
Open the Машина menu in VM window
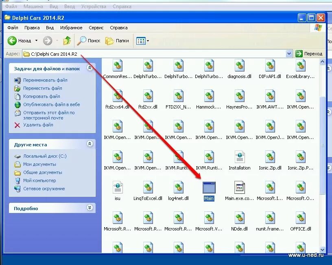click(33, 7)
